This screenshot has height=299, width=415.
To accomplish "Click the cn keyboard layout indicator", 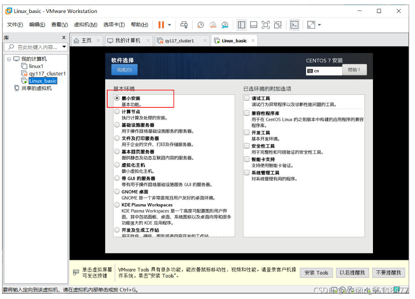I will point(324,71).
